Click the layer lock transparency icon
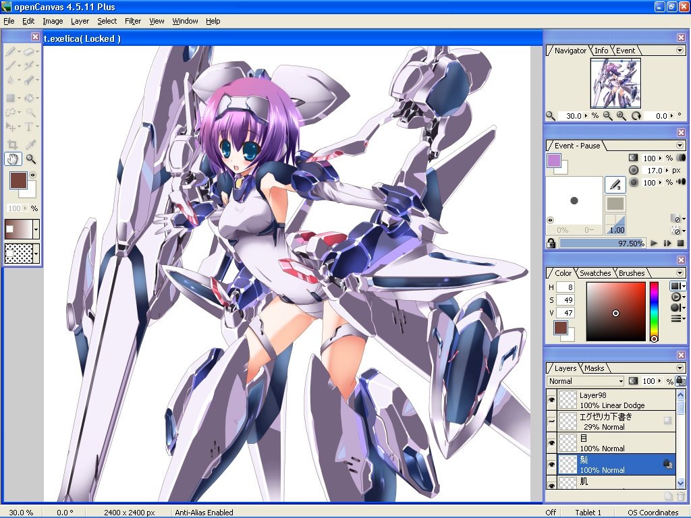 pyautogui.click(x=680, y=381)
